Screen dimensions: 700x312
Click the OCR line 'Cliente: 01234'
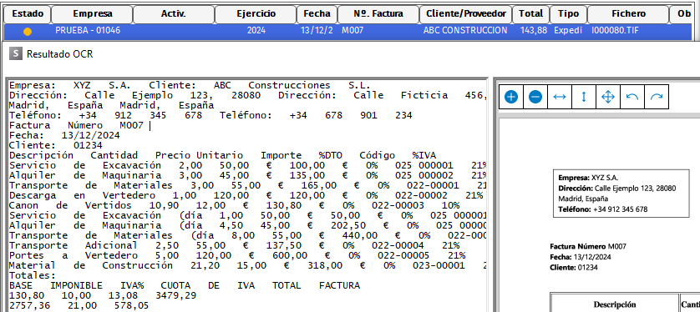click(56, 145)
